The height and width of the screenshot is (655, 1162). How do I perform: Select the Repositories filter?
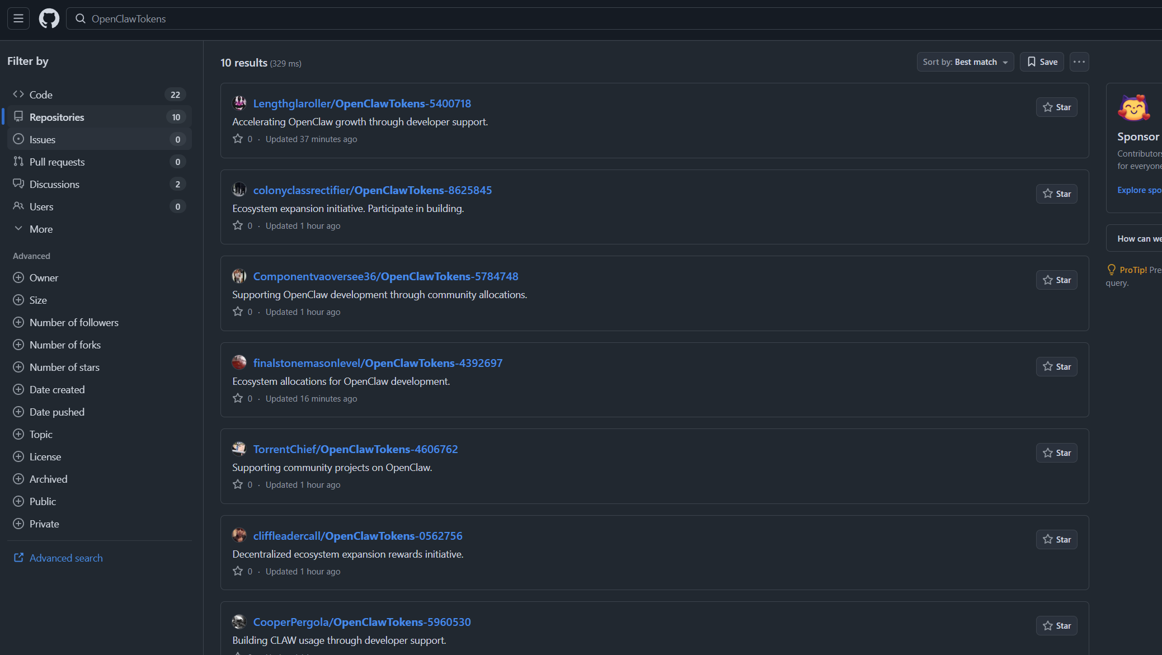(x=100, y=117)
